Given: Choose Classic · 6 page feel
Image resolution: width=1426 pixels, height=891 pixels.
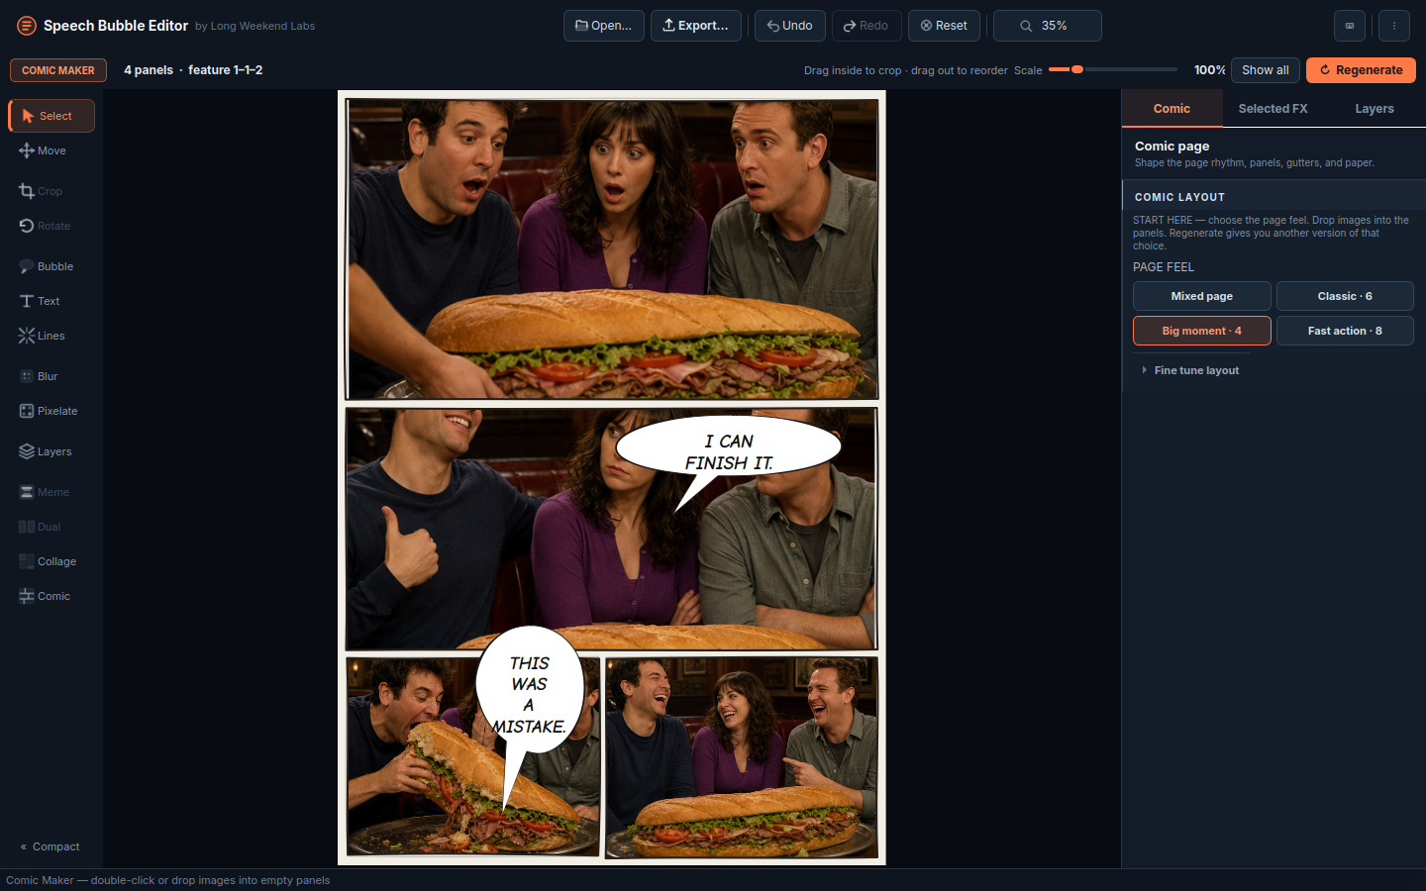Looking at the screenshot, I should click(x=1345, y=296).
